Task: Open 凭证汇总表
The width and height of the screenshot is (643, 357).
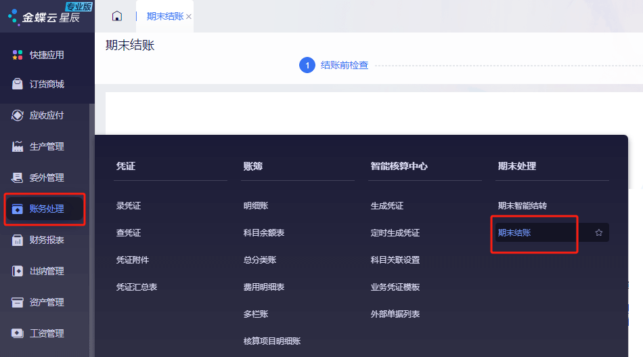Action: [x=137, y=287]
